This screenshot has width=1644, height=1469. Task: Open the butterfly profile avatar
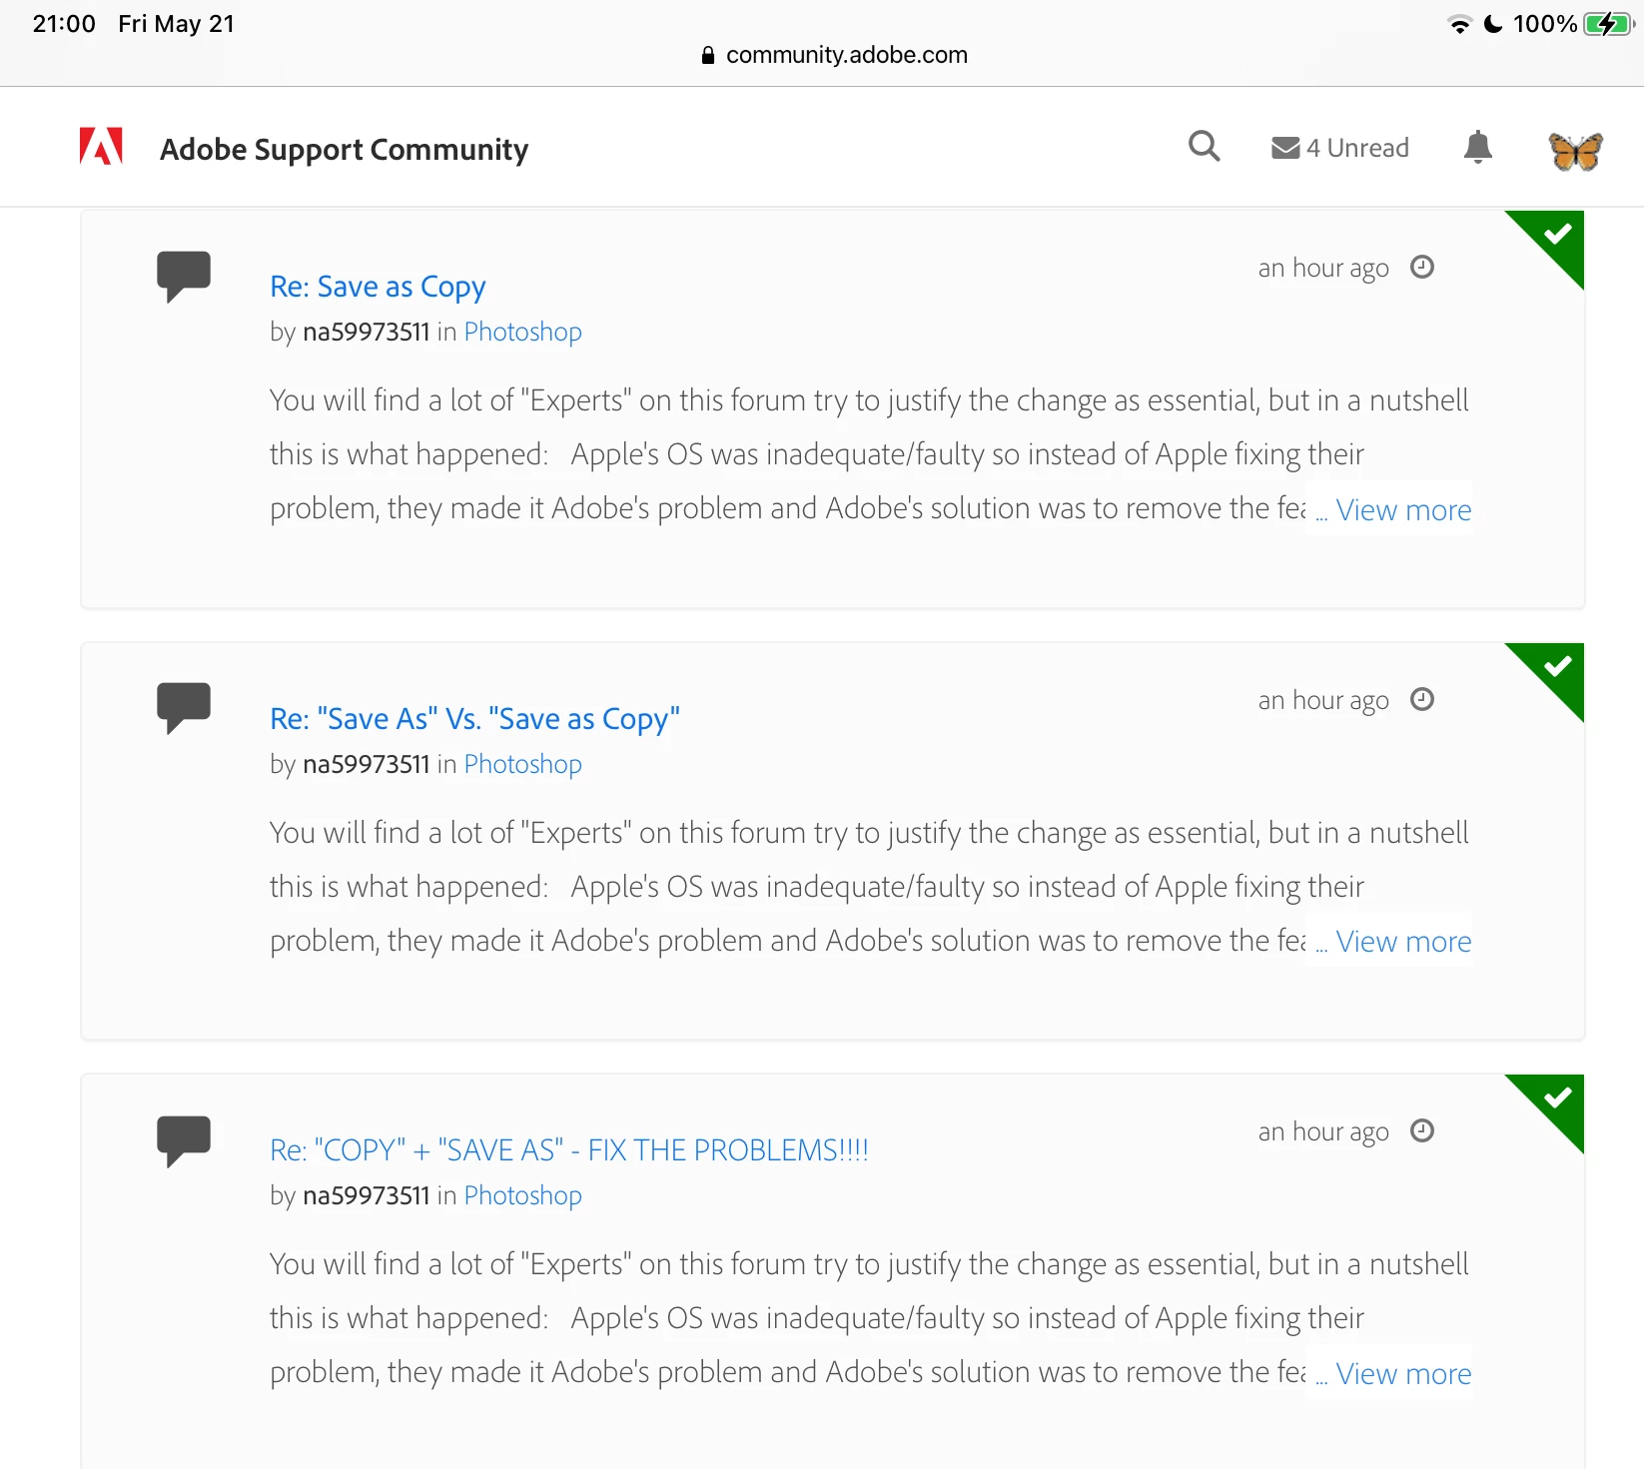click(x=1575, y=151)
